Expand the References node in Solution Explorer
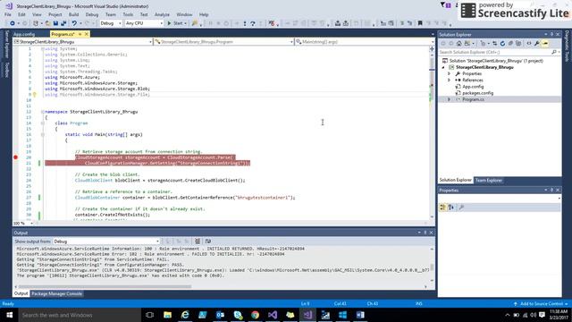 point(449,80)
